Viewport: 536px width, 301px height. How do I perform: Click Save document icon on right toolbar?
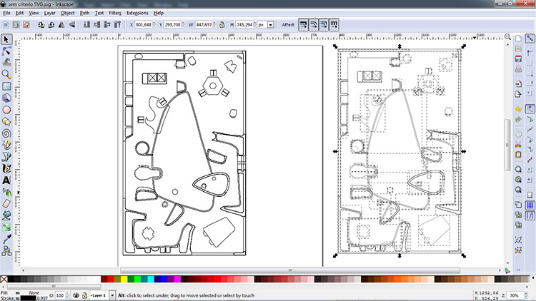tap(518, 58)
